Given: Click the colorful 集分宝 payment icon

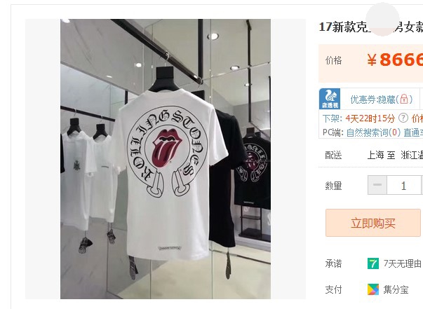Looking at the screenshot, I should click(x=373, y=289).
